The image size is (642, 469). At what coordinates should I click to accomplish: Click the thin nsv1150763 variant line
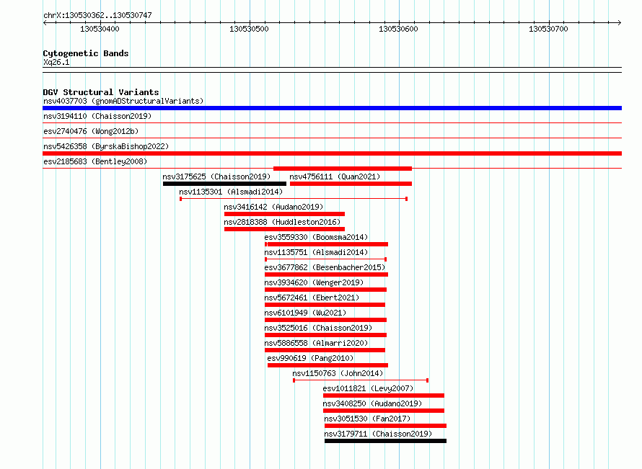pos(361,380)
